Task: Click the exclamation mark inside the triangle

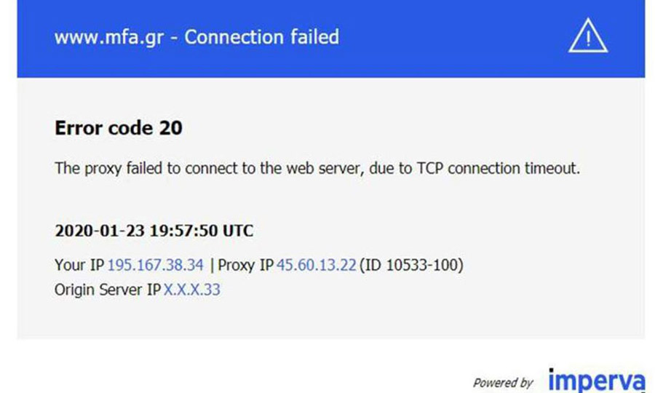Action: [x=588, y=39]
